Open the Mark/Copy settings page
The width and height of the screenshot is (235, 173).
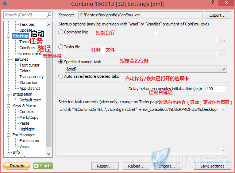[x=29, y=117]
